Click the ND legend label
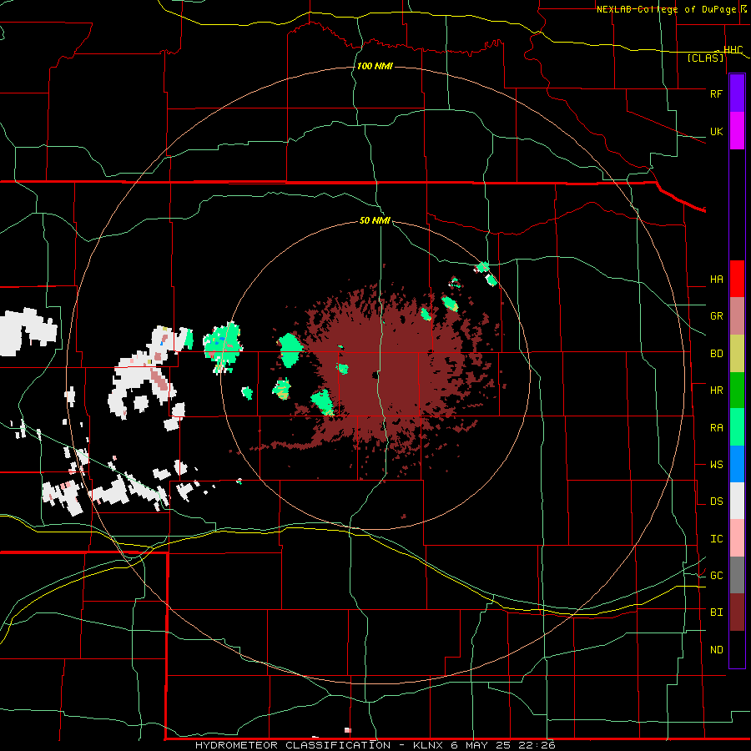Viewport: 751px width, 751px height. click(716, 650)
